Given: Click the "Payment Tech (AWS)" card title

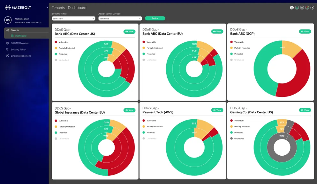Looking at the screenshot, I should 158,112.
